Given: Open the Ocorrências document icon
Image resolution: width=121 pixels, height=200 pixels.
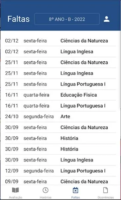Looking at the screenshot, I should (106, 190).
